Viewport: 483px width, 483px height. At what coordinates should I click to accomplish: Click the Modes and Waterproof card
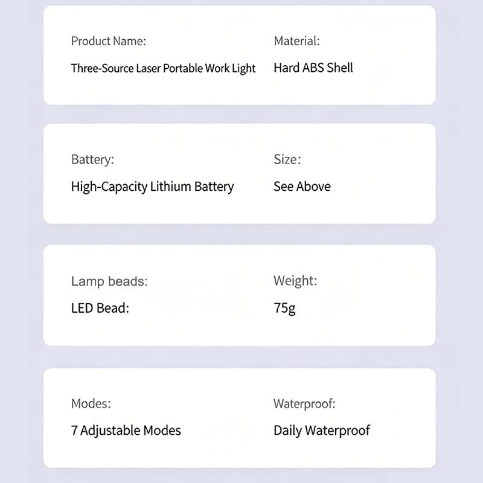click(239, 418)
